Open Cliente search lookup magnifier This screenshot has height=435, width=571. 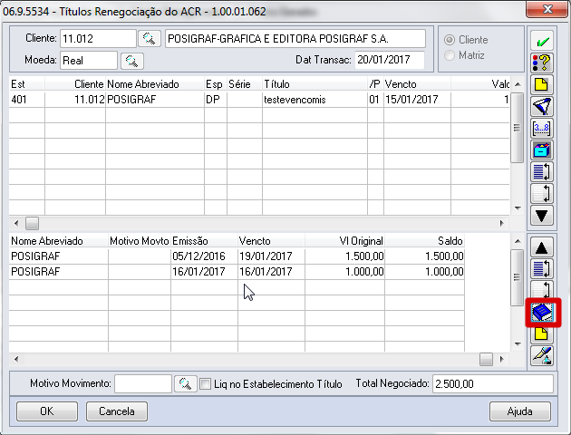click(150, 38)
